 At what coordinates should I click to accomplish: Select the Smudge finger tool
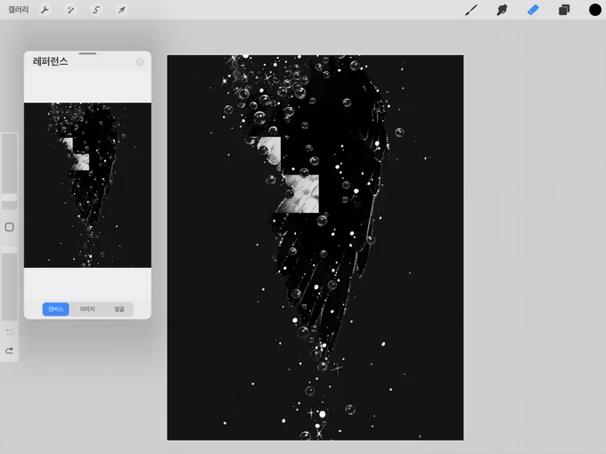tap(502, 10)
